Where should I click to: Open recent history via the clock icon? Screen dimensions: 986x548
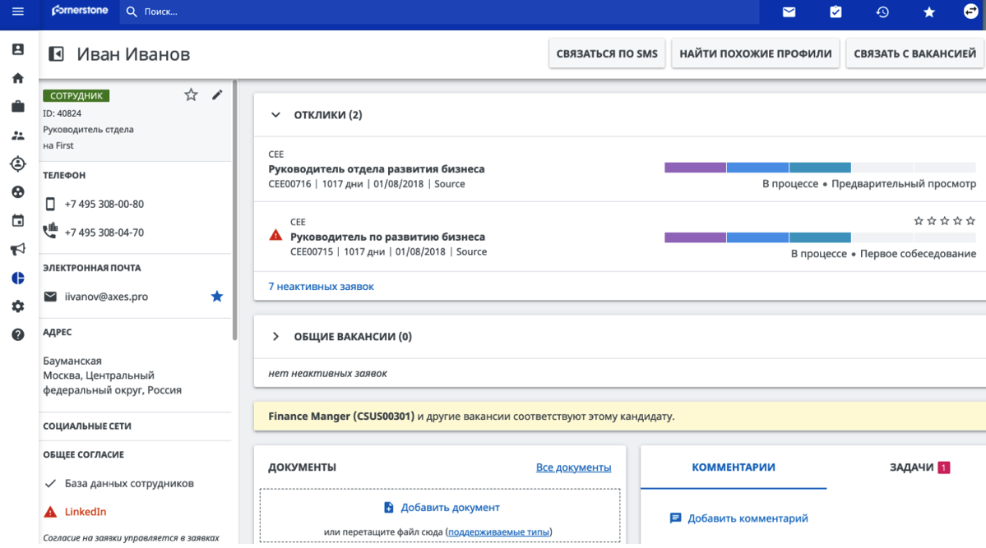pyautogui.click(x=882, y=12)
